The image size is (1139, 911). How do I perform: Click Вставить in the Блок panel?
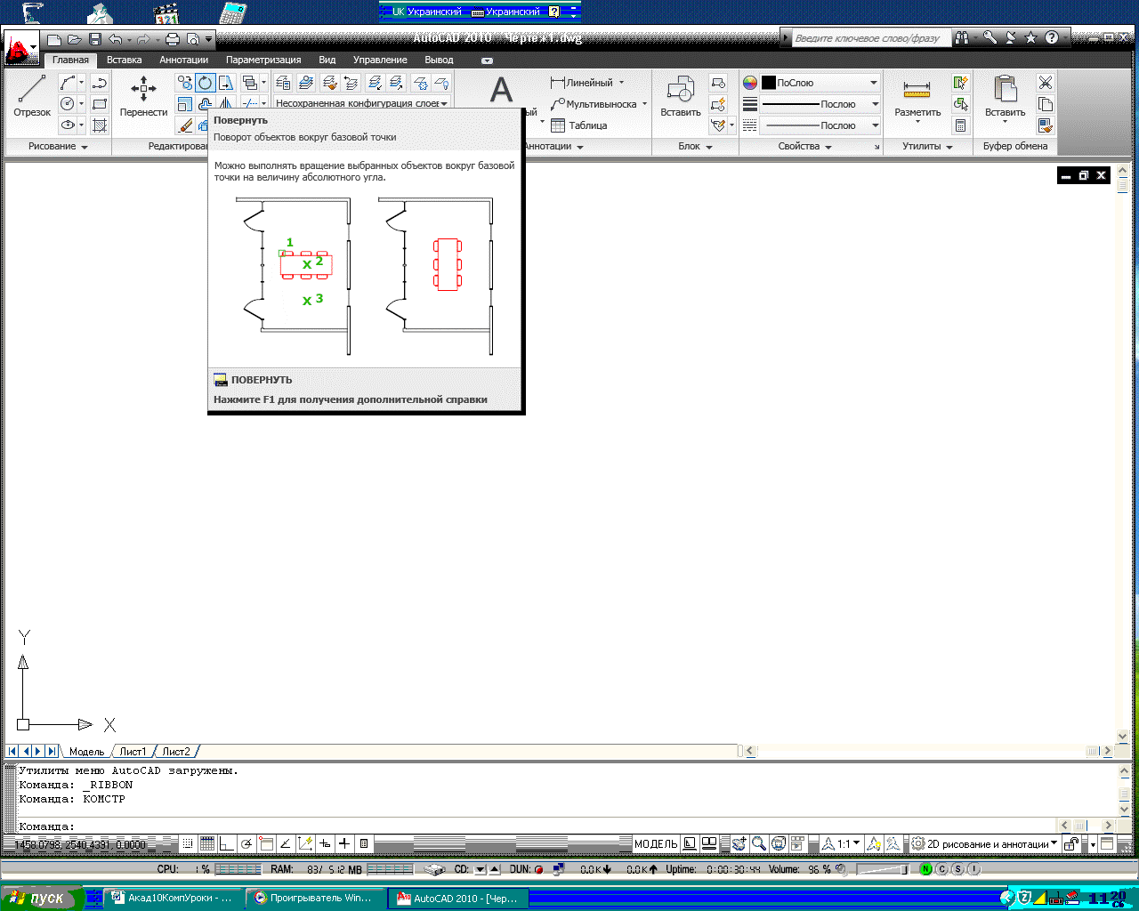coord(681,96)
